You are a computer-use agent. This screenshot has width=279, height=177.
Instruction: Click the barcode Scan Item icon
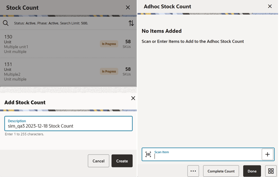click(148, 154)
